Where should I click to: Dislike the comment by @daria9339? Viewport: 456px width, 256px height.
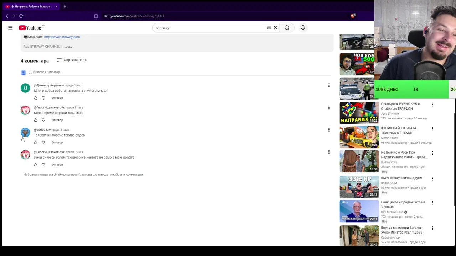pos(43,142)
